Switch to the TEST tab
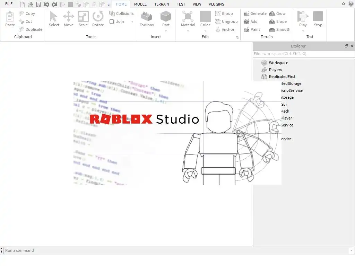The image size is (355, 266). [x=181, y=4]
